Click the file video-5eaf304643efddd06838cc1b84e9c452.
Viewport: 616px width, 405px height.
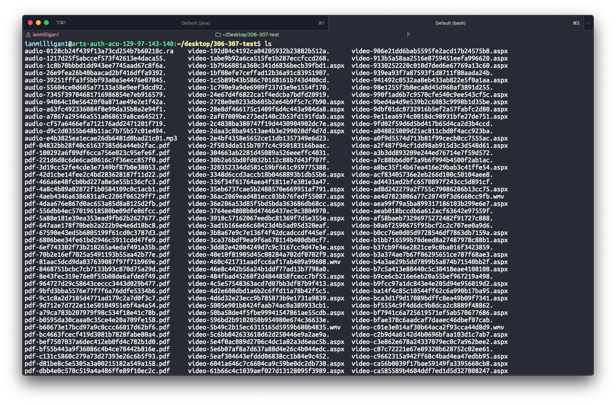(x=259, y=357)
